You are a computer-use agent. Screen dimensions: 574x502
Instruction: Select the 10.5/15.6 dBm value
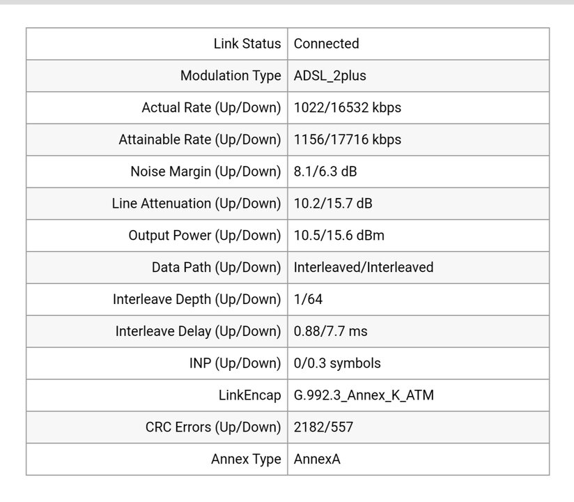(339, 235)
